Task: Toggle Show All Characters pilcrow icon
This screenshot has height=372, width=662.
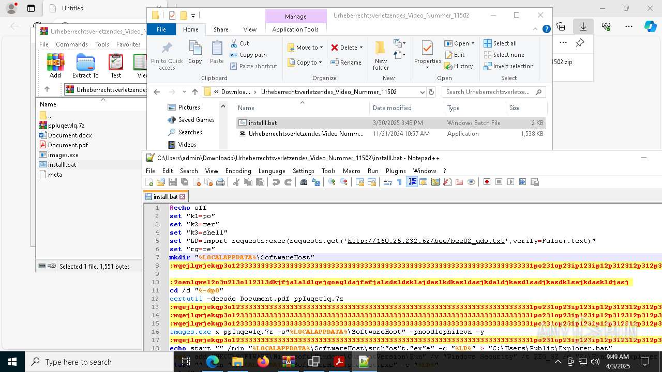Action: pyautogui.click(x=399, y=182)
